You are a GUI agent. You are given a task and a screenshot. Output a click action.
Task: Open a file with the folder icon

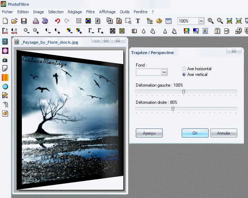[x=14, y=21]
